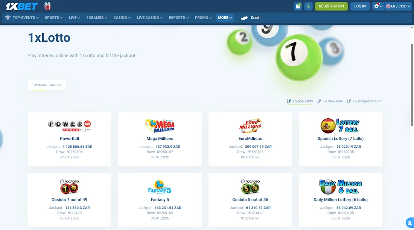Enable sorting by draw date
This screenshot has height=230, width=414.
(330, 101)
